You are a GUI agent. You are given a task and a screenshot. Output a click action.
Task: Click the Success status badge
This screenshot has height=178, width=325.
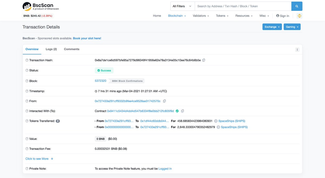[x=104, y=70]
